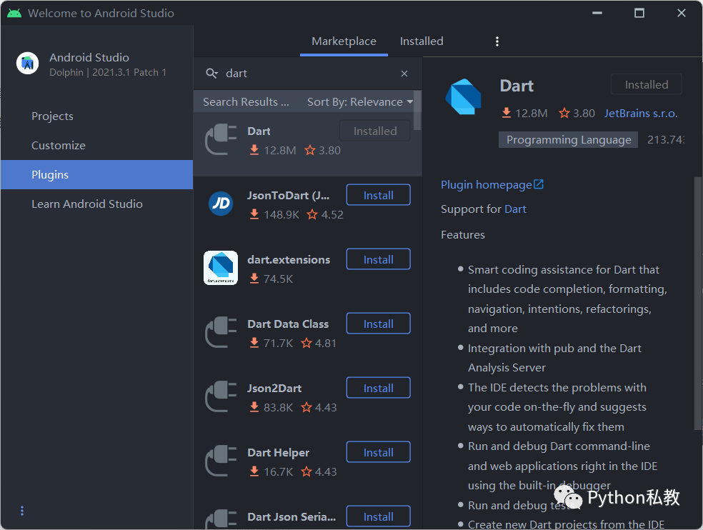Click the JsonToDart JD plugin icon
Viewport: 703px width, 530px height.
[x=221, y=204]
